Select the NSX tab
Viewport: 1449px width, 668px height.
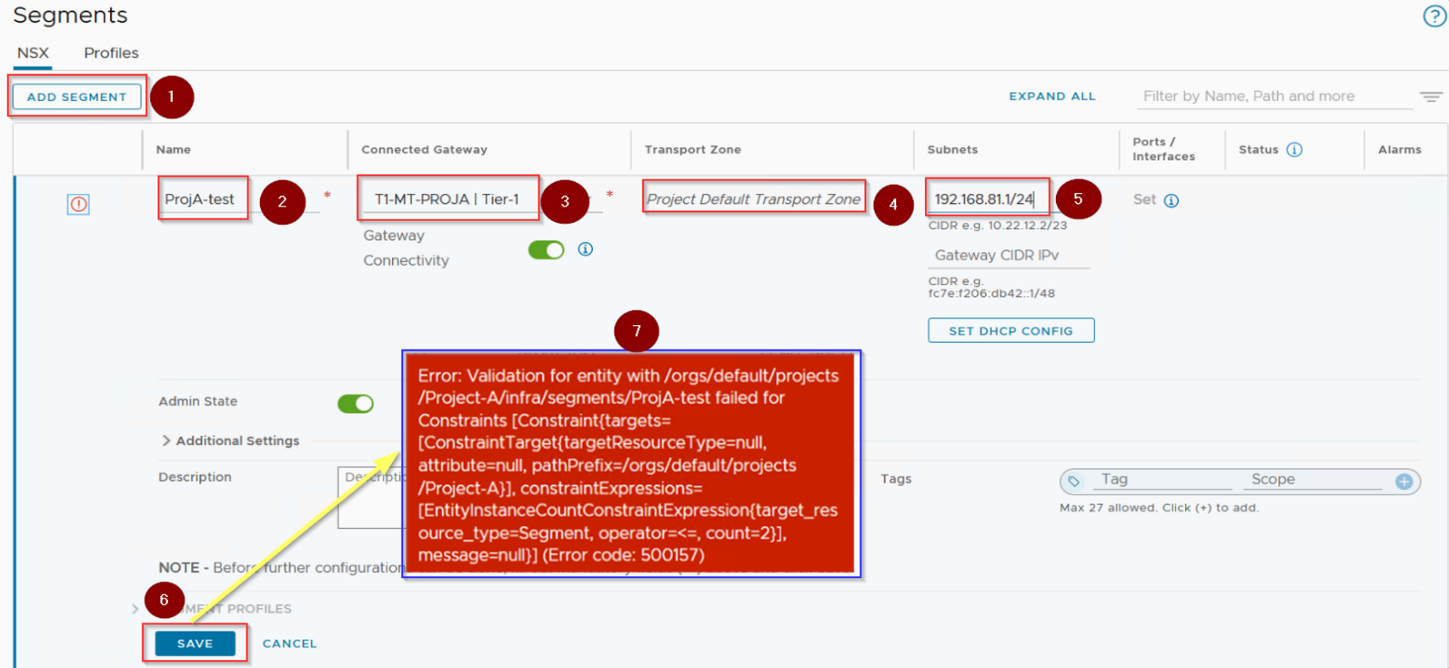pos(33,53)
